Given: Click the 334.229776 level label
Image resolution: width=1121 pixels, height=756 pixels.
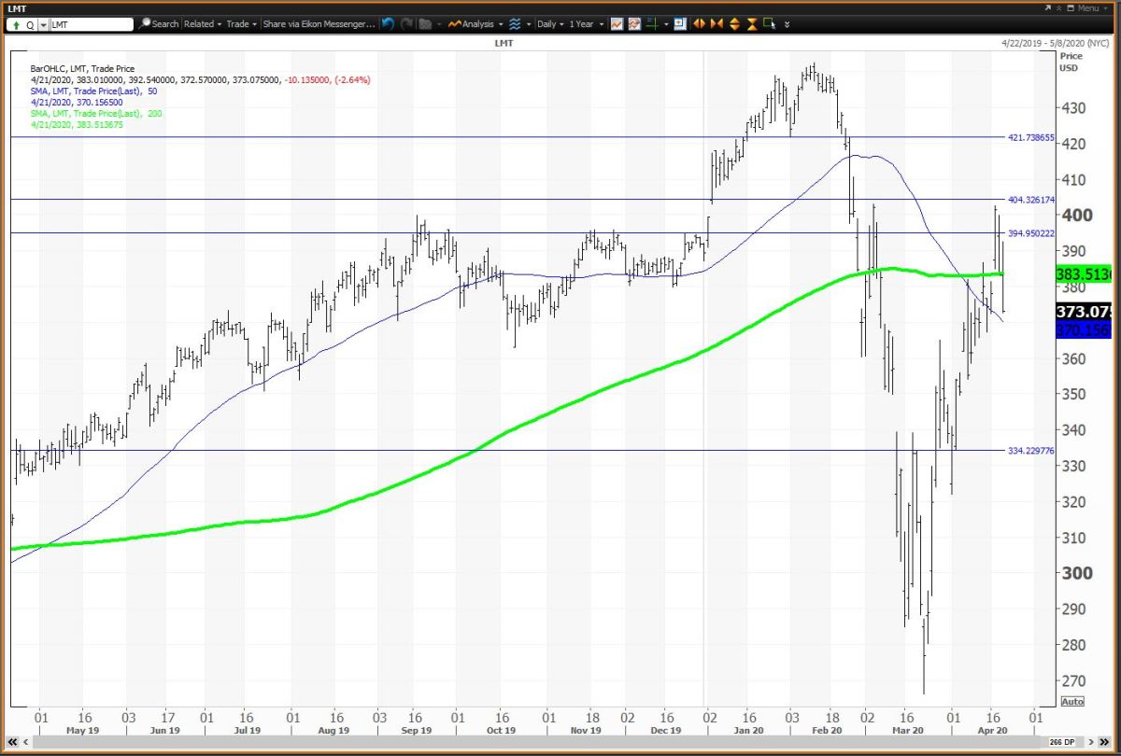Looking at the screenshot, I should click(x=1030, y=450).
